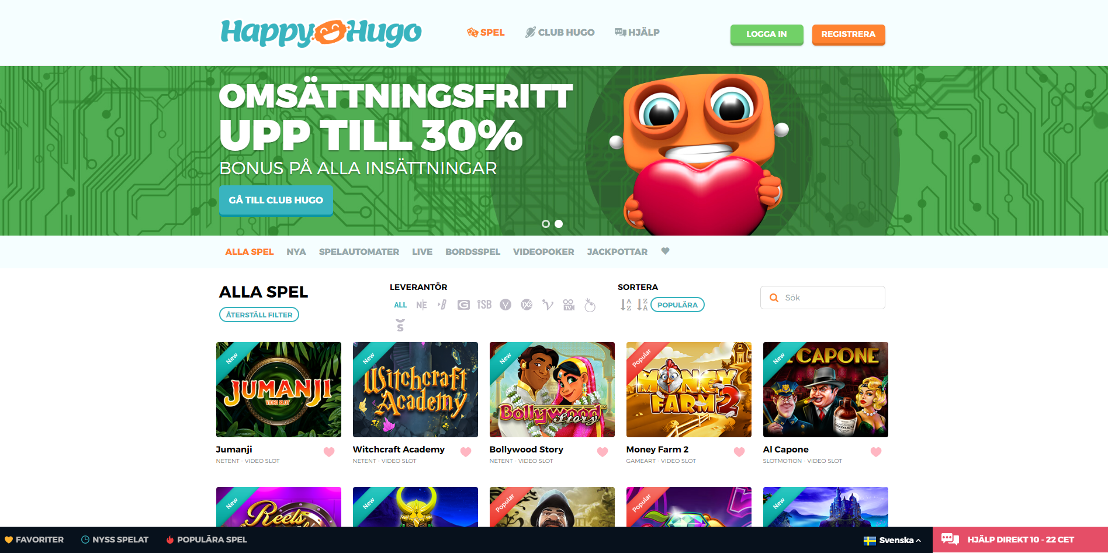Focus the Sök search field
Screen dimensions: 1108x553
pos(822,298)
